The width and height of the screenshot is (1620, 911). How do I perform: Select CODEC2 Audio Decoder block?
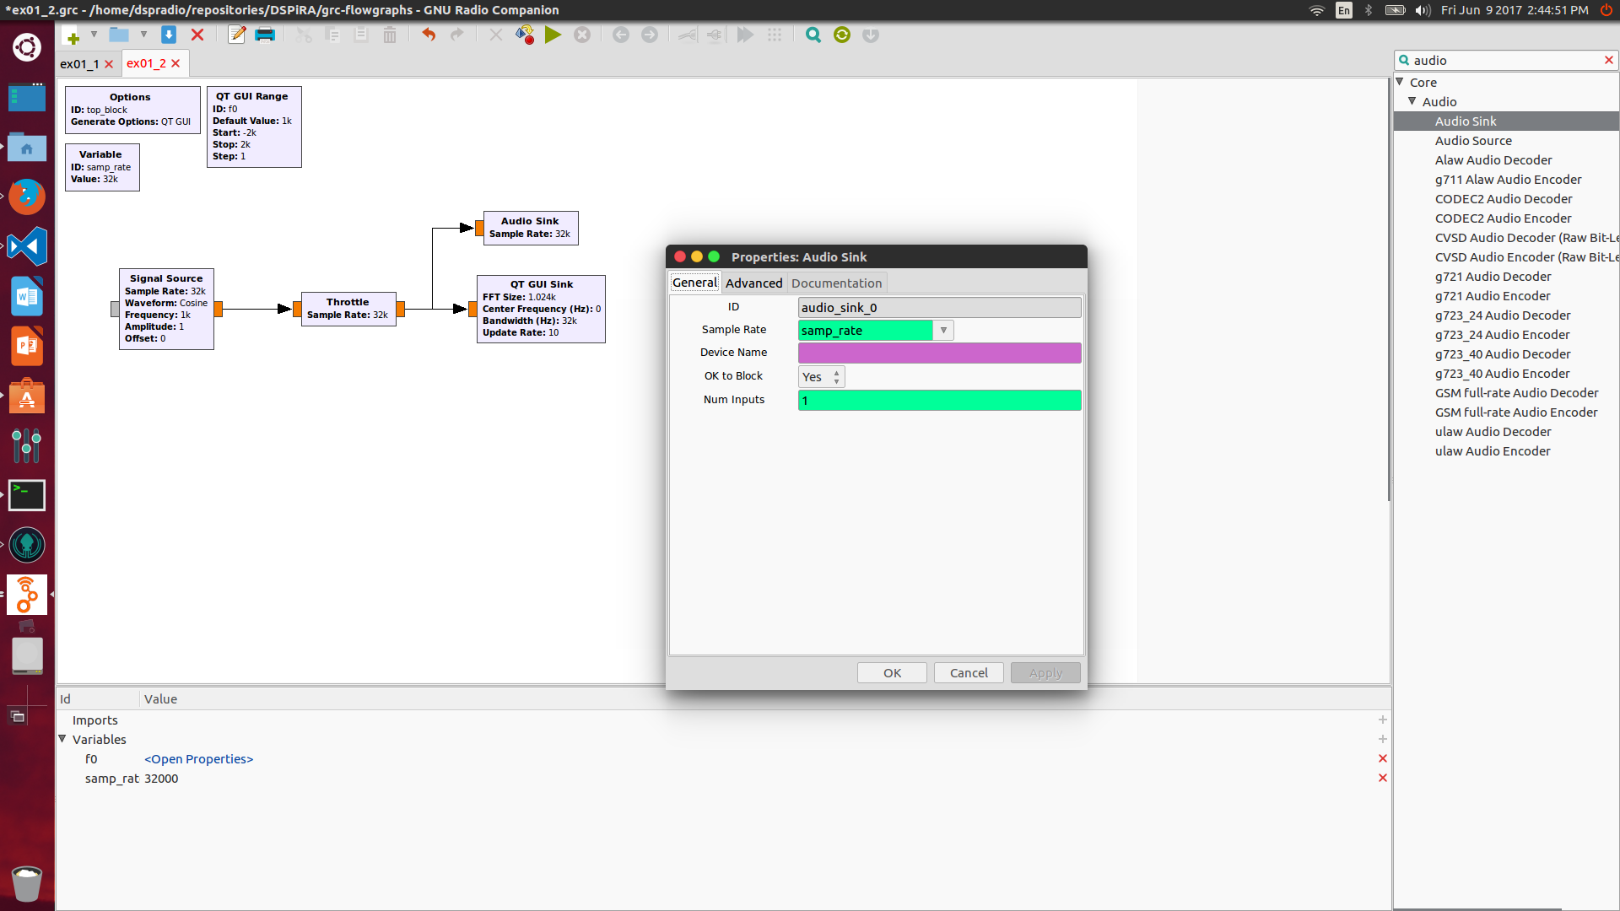point(1504,199)
